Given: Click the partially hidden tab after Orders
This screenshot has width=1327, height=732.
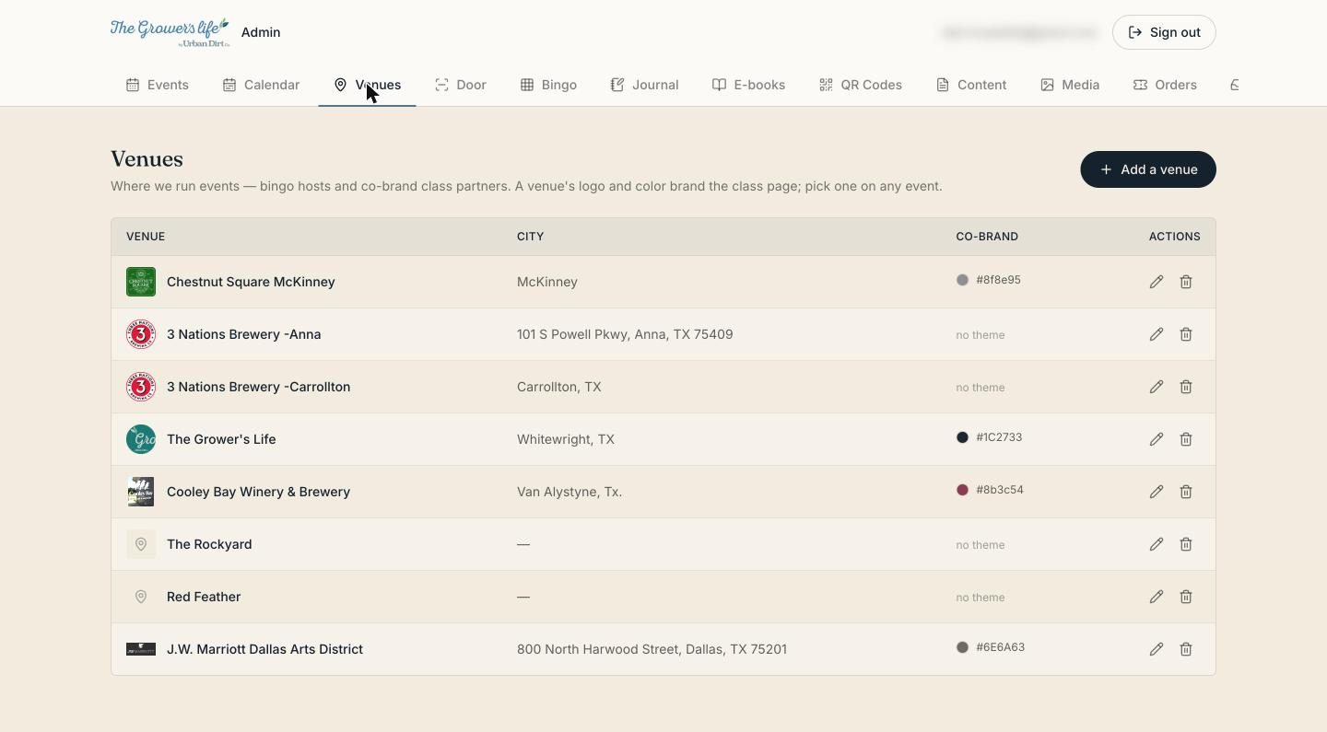Looking at the screenshot, I should click(x=1233, y=85).
